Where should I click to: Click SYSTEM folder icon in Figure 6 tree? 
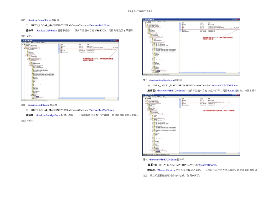pos(28,55)
